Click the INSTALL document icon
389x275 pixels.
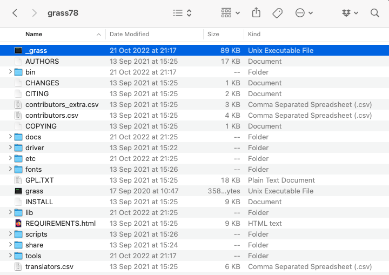[18, 202]
